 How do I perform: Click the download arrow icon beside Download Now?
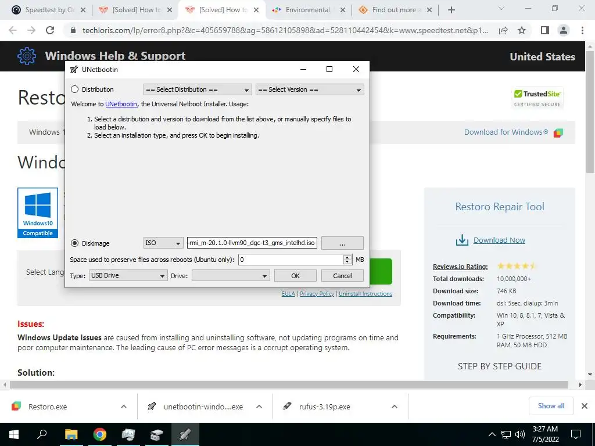(x=462, y=240)
